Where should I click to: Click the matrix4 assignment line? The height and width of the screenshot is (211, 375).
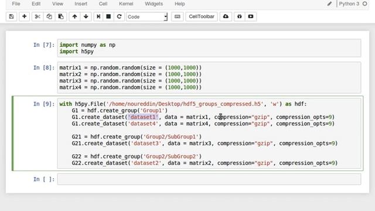tap(131, 87)
